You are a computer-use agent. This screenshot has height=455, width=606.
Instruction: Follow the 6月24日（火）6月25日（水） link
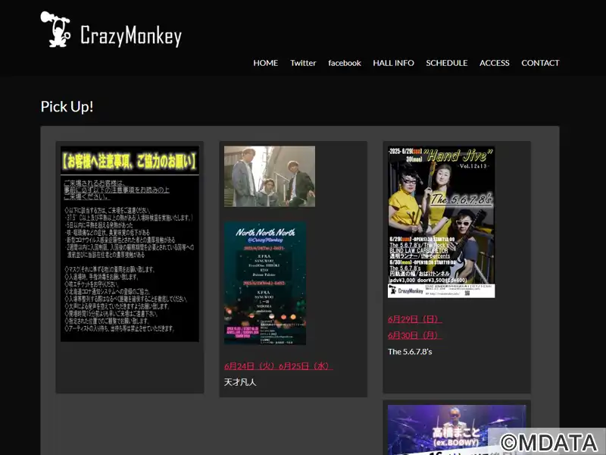(278, 366)
